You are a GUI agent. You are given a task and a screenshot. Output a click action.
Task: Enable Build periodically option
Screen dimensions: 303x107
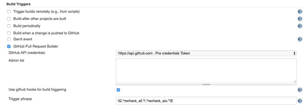coord(9,26)
